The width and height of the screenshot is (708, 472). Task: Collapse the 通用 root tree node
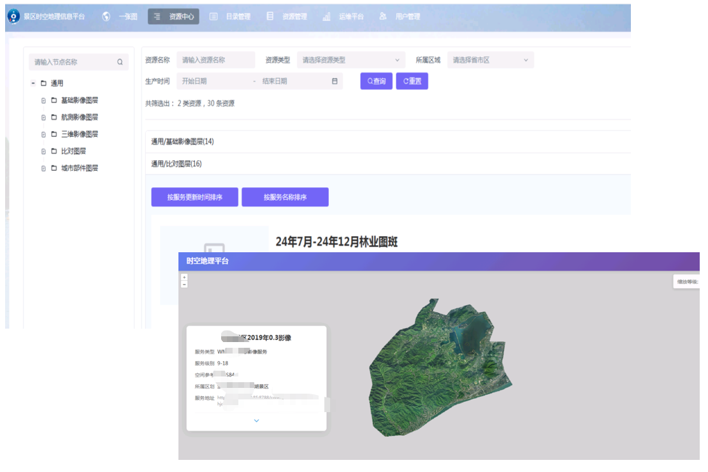tap(33, 83)
